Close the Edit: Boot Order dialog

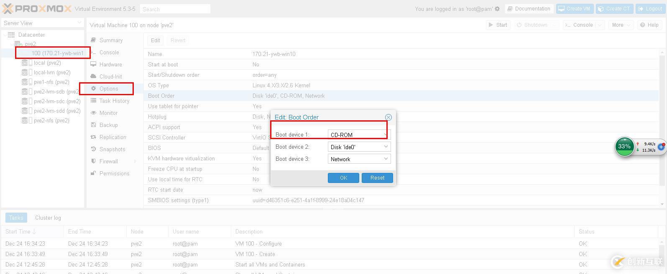(388, 117)
